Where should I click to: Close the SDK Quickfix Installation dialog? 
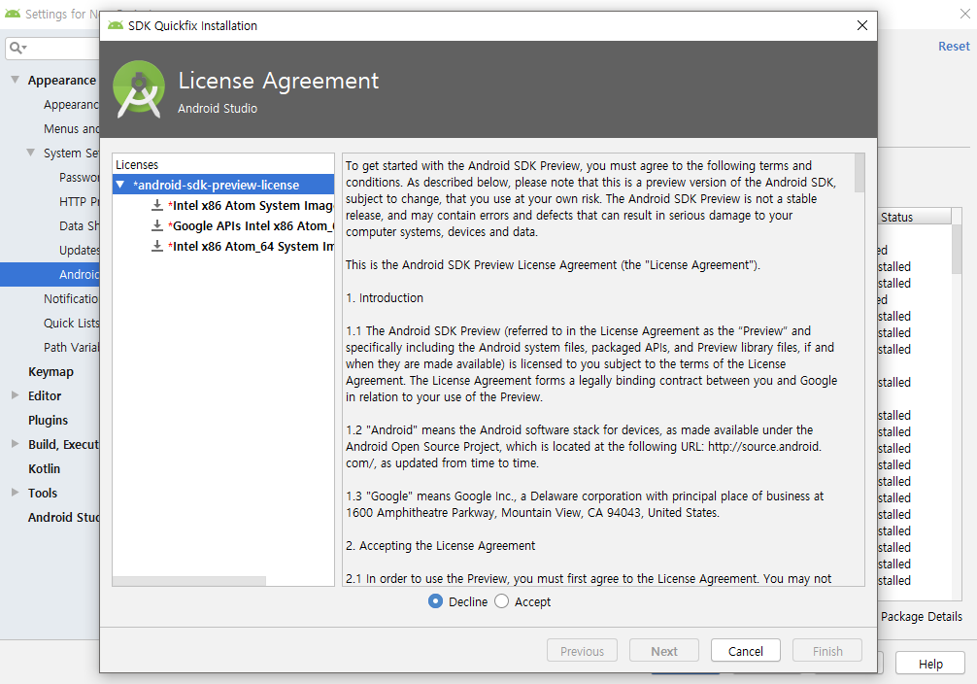[x=861, y=25]
